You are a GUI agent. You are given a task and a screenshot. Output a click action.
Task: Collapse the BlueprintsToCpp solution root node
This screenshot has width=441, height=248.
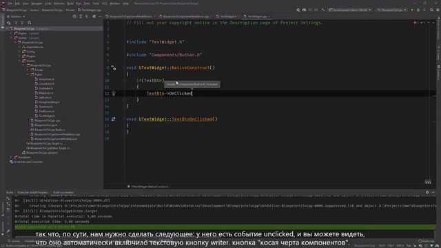(x=7, y=29)
